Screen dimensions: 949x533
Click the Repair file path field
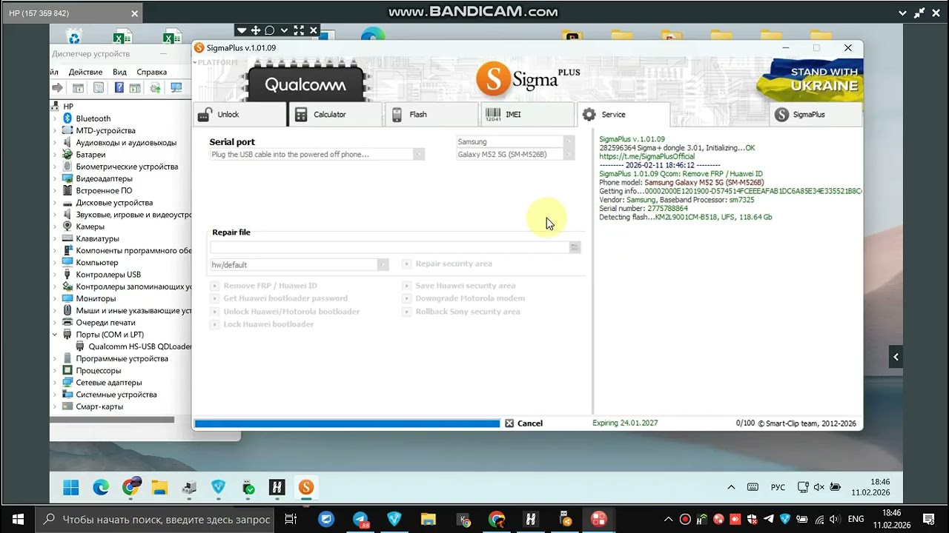[390, 247]
